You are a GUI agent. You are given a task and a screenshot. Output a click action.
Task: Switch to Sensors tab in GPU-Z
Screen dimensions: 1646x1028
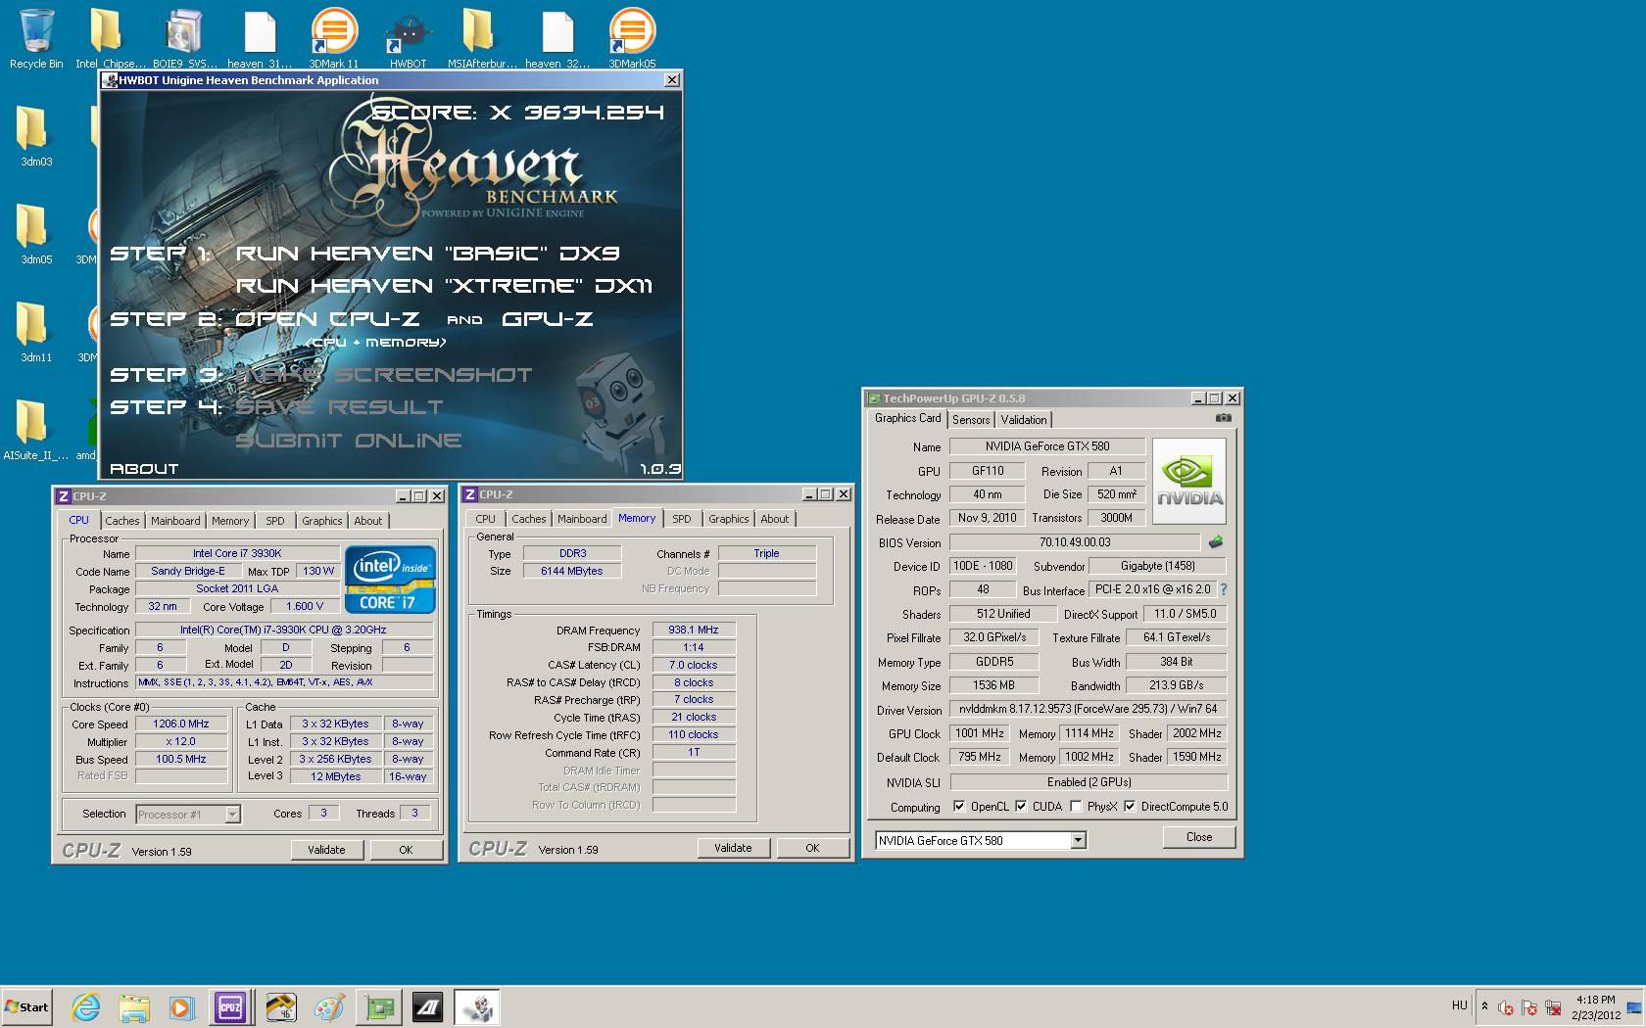[971, 420]
